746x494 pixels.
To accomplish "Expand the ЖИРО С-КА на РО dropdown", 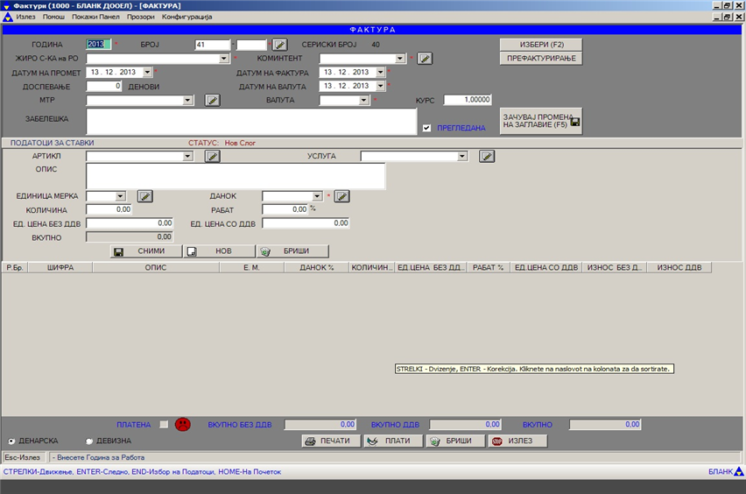I will [x=225, y=59].
